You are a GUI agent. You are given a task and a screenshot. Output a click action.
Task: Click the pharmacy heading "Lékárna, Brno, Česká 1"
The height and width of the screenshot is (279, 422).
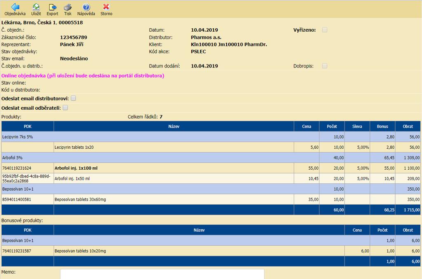[29, 23]
